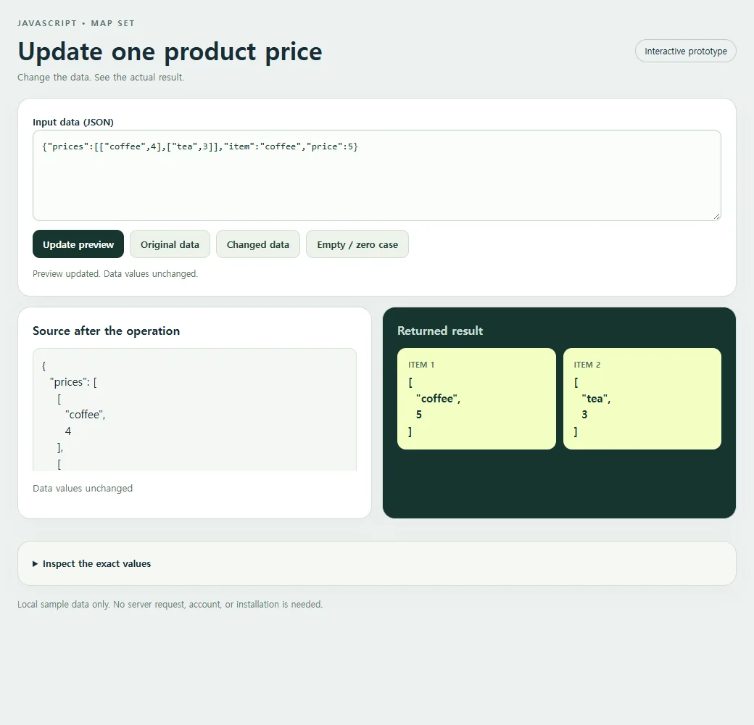Click the value 3 in ITEM 2
Screen dimensions: 754x725
(584, 415)
